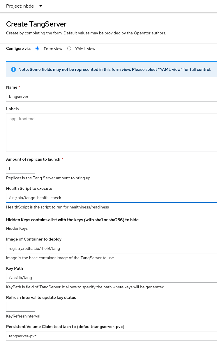Click the info icon in the note banner
Screen dimensions: 217x342
(13, 69)
